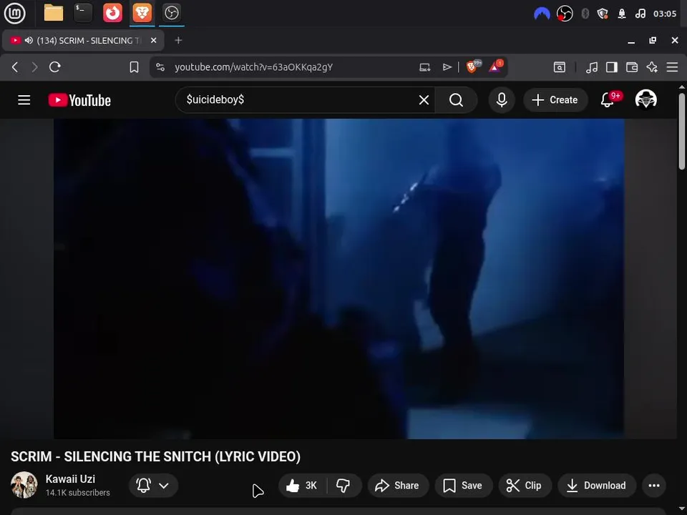The width and height of the screenshot is (687, 515).
Task: Open the YouTube guide hamburger menu
Action: (x=24, y=100)
